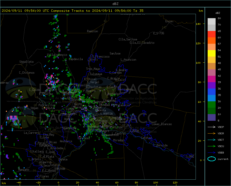Click the Capdevila place label
Viewport: 231px width, 186px height.
[76, 59]
